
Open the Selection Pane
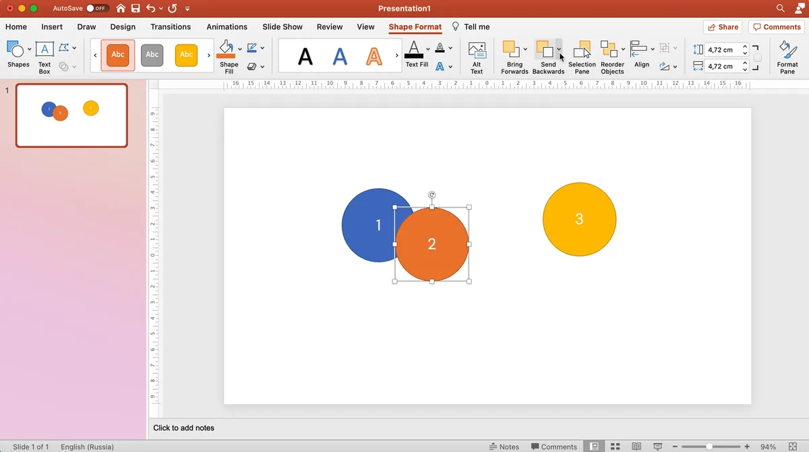point(582,57)
